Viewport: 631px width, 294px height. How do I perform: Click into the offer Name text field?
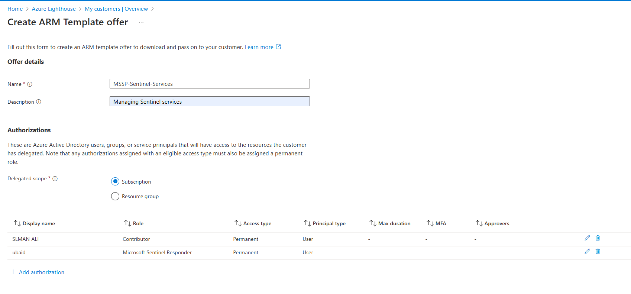(210, 84)
